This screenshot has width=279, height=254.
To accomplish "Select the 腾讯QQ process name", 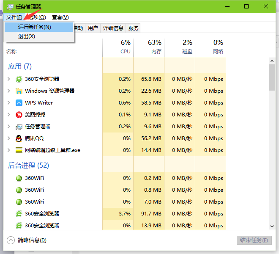I will (x=34, y=138).
